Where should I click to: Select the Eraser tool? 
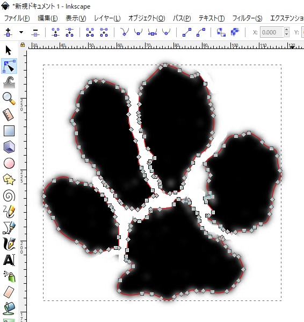pyautogui.click(x=9, y=292)
